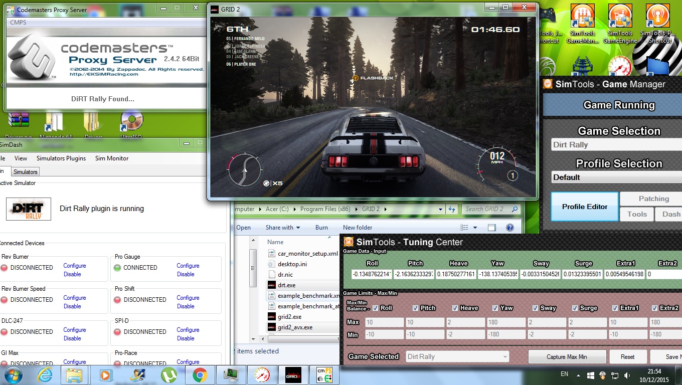Toggle the Extra1 balance checkbox
Viewport: 682px width, 385px height.
(x=615, y=308)
